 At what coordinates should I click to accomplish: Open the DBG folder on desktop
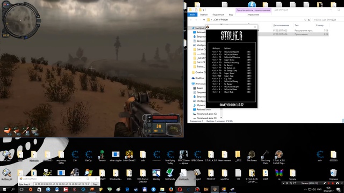pos(129,174)
